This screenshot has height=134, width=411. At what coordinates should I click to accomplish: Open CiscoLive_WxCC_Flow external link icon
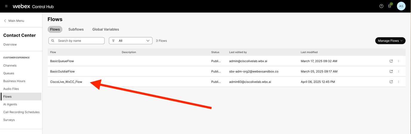pyautogui.click(x=391, y=82)
